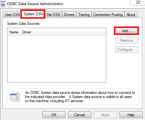Click the Remove button
This screenshot has width=145, height=120.
point(127,40)
